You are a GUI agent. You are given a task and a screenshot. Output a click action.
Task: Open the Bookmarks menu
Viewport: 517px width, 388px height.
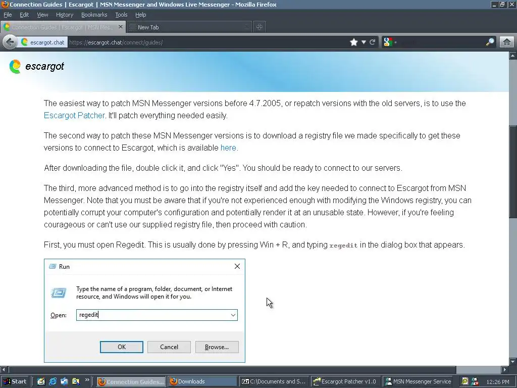94,15
